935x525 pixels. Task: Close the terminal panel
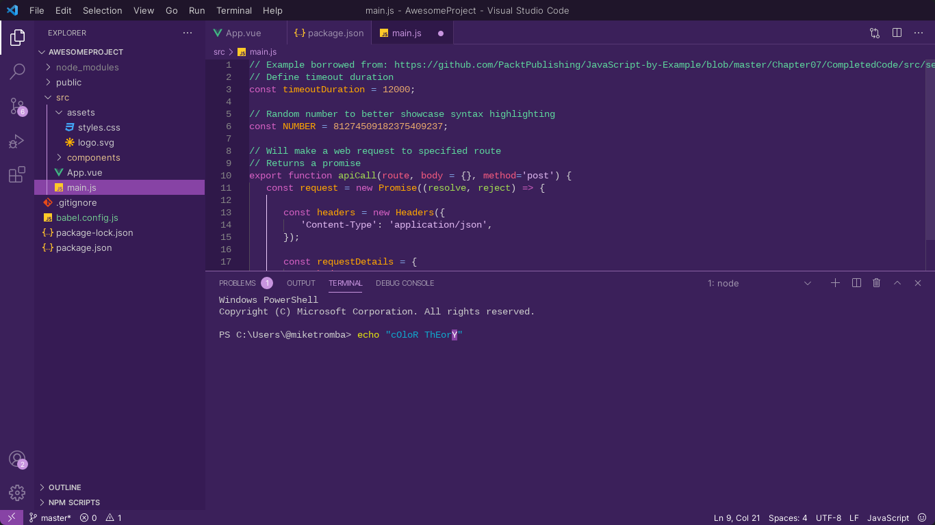pos(918,283)
